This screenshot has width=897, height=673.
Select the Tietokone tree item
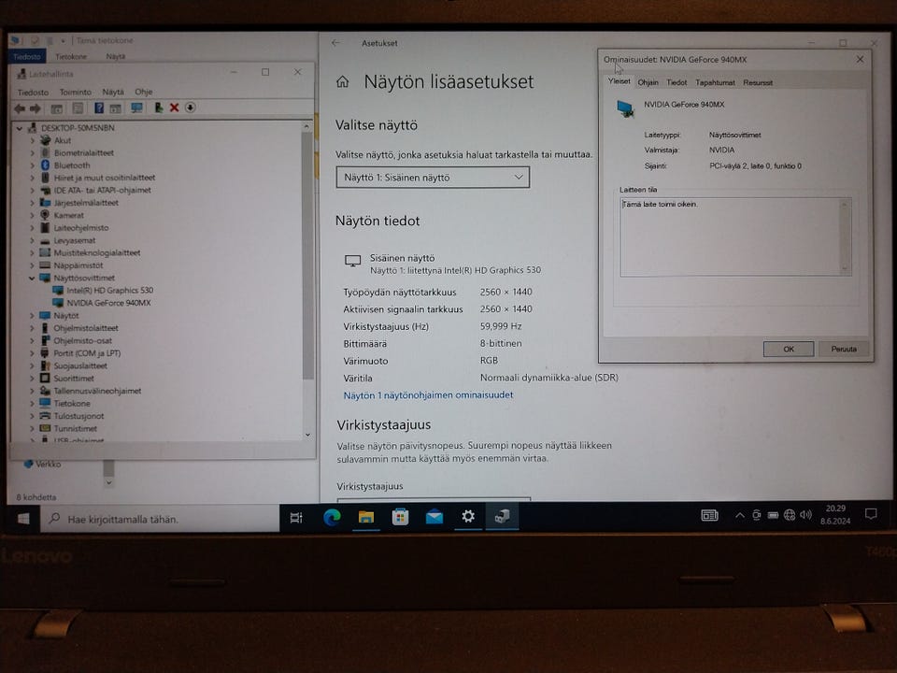pyautogui.click(x=72, y=404)
